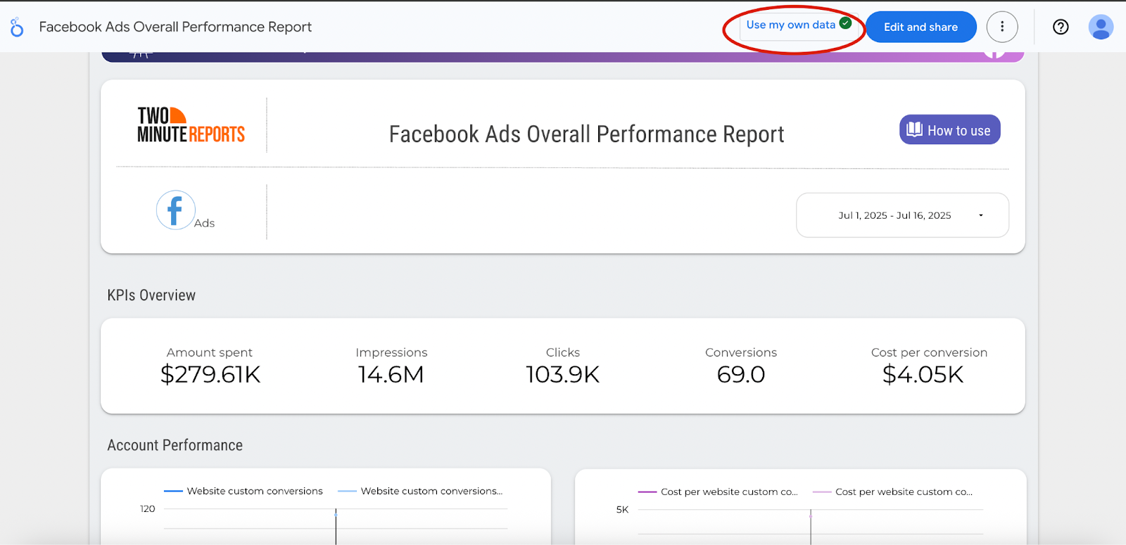
Task: Click the Facebook Ads logo icon
Action: click(x=175, y=210)
